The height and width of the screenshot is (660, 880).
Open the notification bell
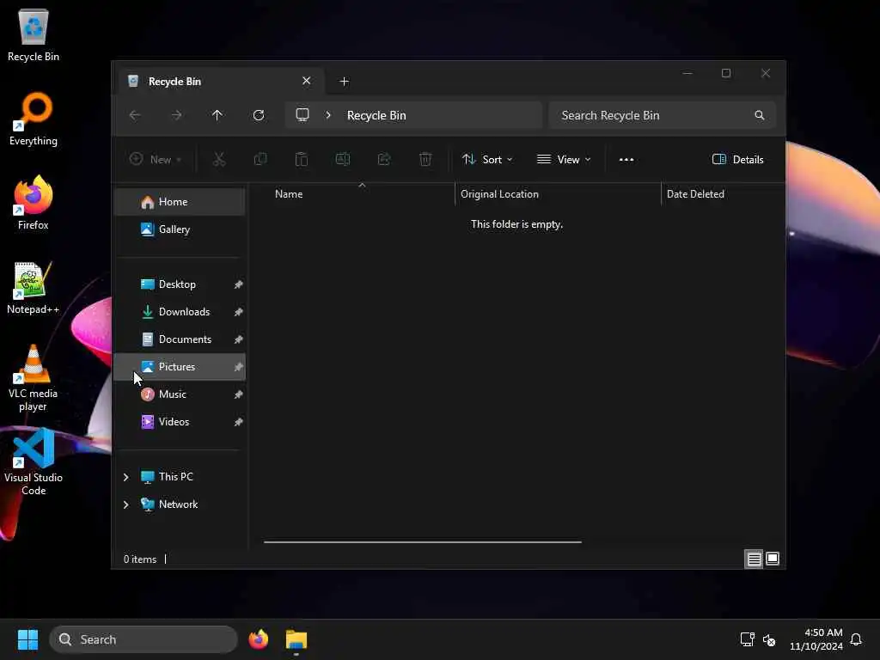[x=856, y=639]
